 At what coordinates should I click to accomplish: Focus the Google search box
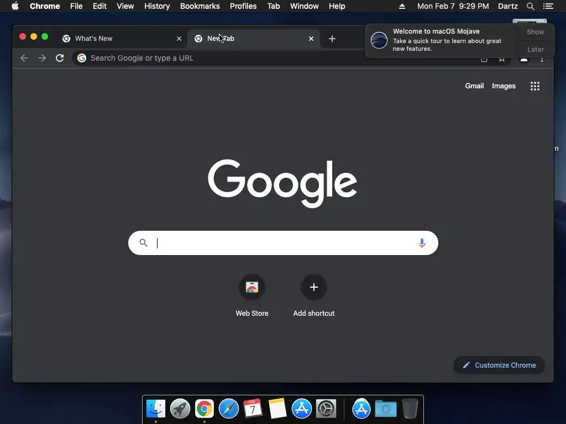pos(283,243)
